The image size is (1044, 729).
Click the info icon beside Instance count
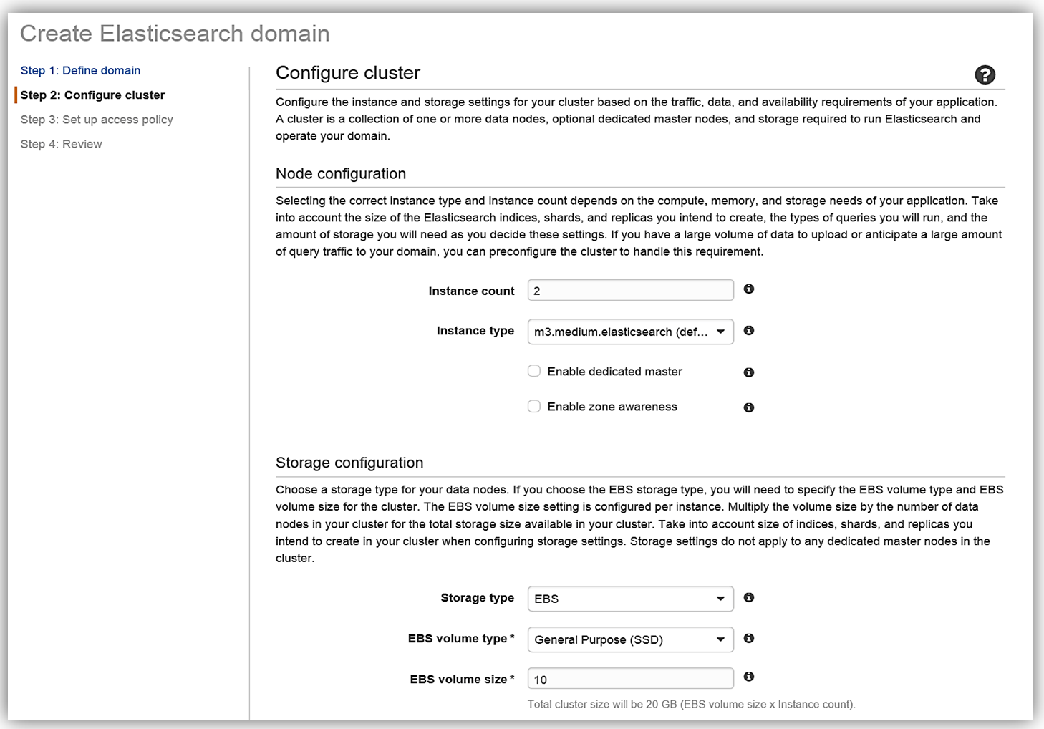coord(749,289)
